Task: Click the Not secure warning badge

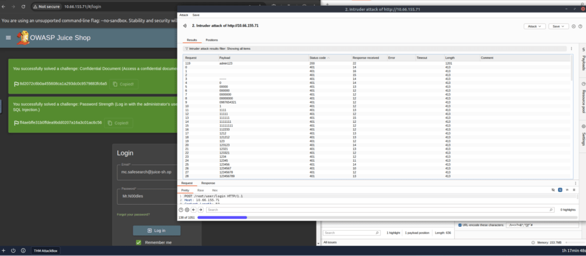Action: click(x=46, y=7)
